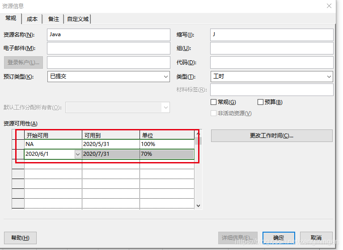Tick the 常规(G) checkbox
The height and width of the screenshot is (250, 343).
213,102
